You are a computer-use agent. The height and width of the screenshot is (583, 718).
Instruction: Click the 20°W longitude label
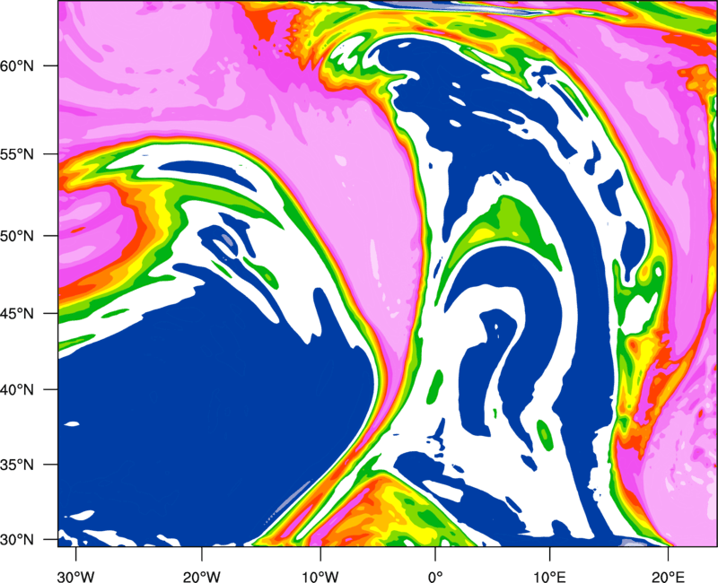[202, 577]
